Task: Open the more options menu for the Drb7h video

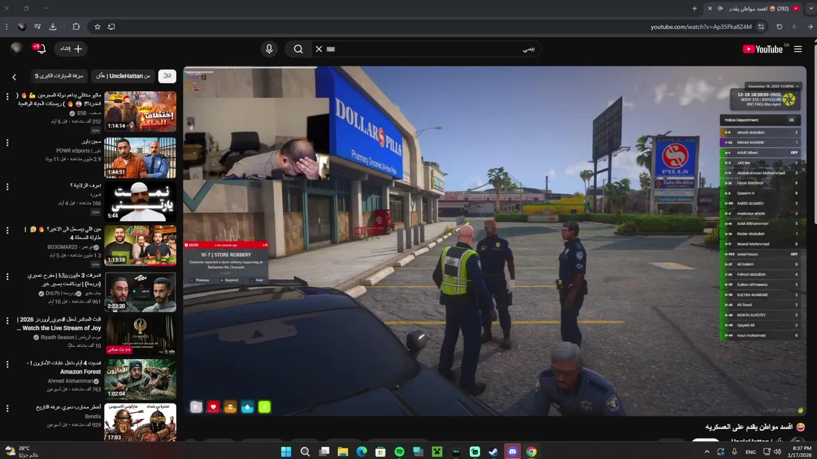Action: 8,277
